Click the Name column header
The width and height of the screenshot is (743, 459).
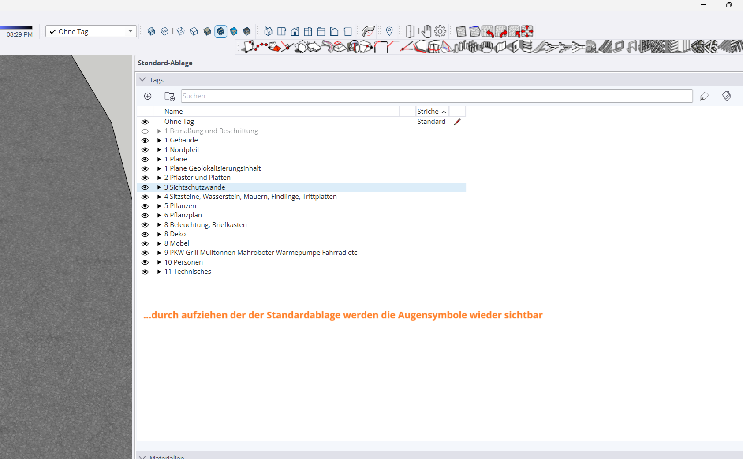(x=174, y=112)
